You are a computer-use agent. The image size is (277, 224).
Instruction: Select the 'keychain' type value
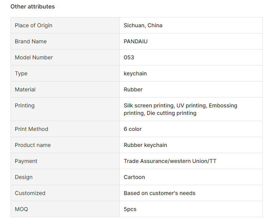(x=135, y=73)
